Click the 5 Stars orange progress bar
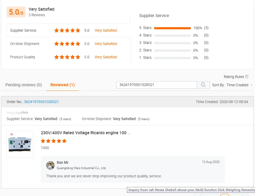Screen dimensions: 255x196 (172, 28)
